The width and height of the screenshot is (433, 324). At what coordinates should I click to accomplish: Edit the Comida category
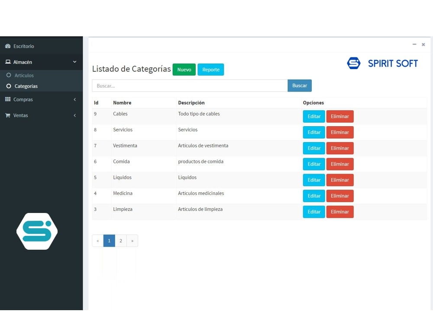point(313,164)
